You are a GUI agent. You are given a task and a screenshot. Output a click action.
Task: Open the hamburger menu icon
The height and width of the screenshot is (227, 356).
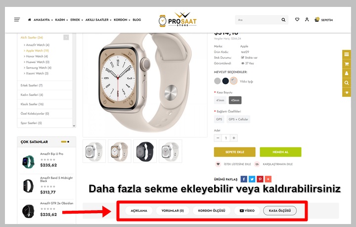coord(17,20)
